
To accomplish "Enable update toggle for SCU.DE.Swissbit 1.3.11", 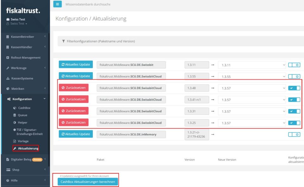I will [x=294, y=65].
